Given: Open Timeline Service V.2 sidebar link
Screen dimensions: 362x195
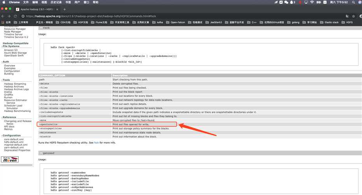Looking at the screenshot, I should coord(16,37).
